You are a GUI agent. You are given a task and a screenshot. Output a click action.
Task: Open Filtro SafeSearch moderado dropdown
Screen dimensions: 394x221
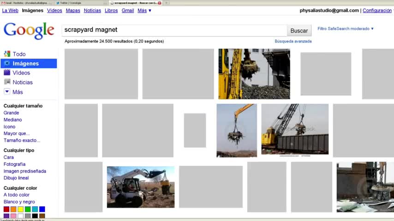[x=346, y=29]
